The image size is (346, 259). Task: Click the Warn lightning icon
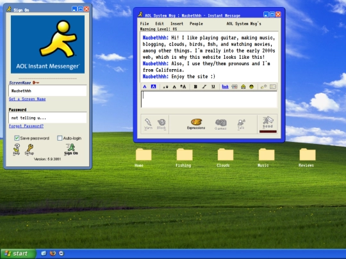point(148,124)
